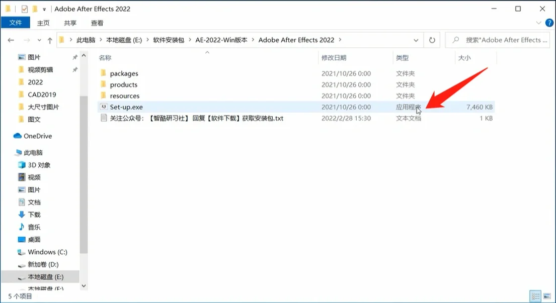Image resolution: width=556 pixels, height=303 pixels.
Task: Open the products folder
Action: (123, 84)
